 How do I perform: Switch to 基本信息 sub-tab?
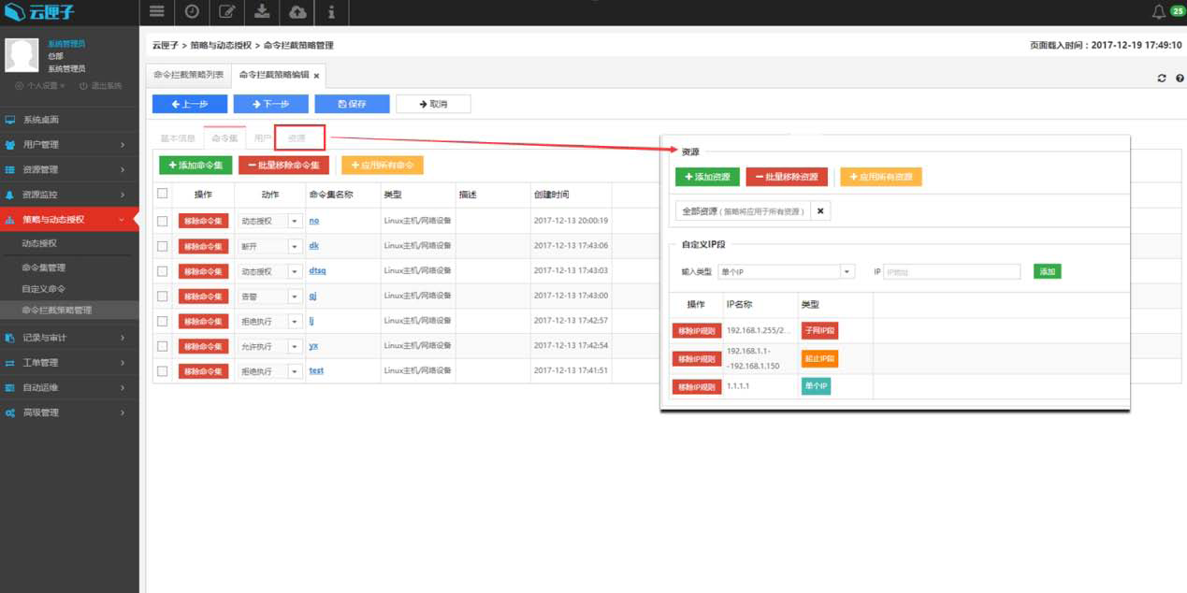[178, 138]
